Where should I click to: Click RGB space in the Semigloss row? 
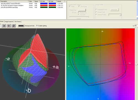36,6
